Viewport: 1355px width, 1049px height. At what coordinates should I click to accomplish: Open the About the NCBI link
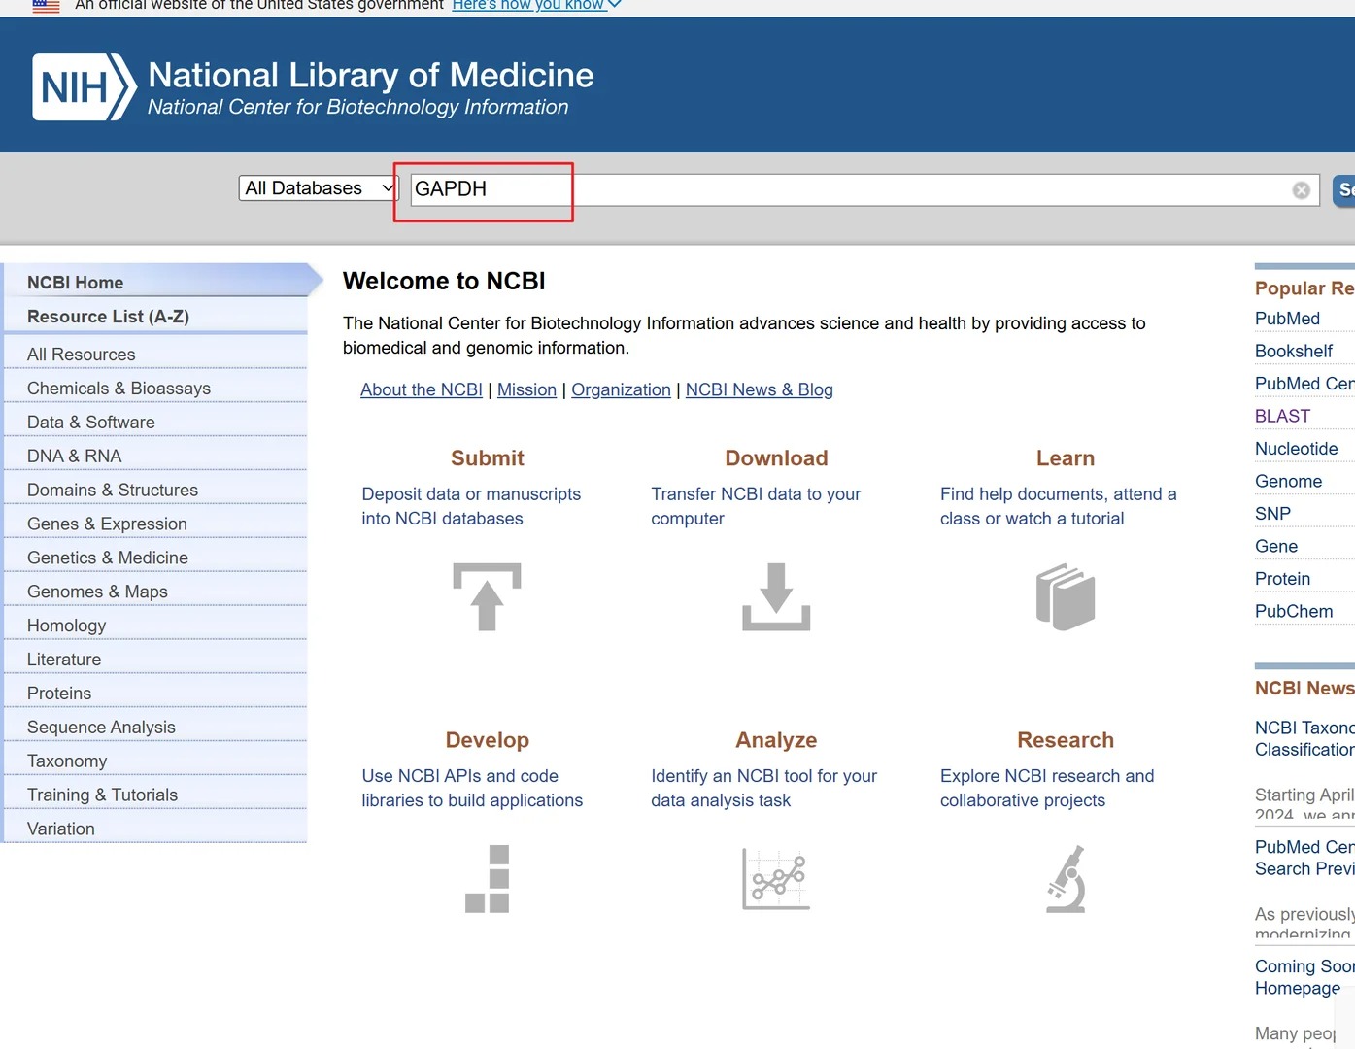[422, 389]
